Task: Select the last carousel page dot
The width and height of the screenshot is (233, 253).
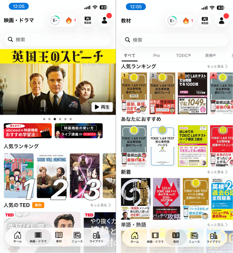Action: (x=71, y=119)
